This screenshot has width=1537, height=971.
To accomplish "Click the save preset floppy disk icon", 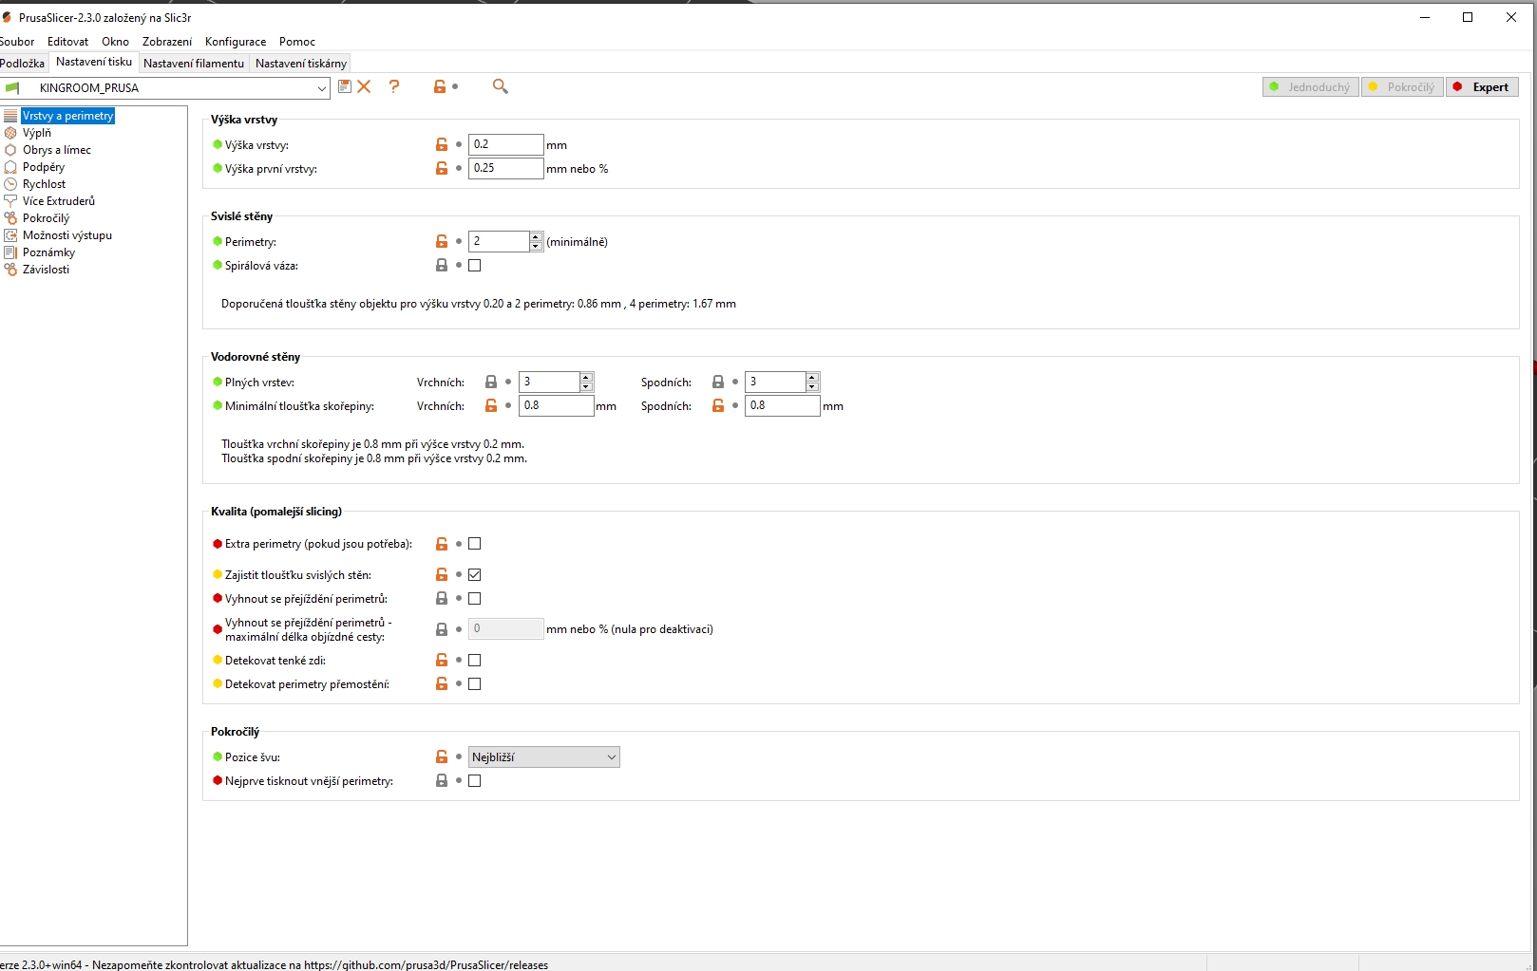I will pyautogui.click(x=345, y=86).
